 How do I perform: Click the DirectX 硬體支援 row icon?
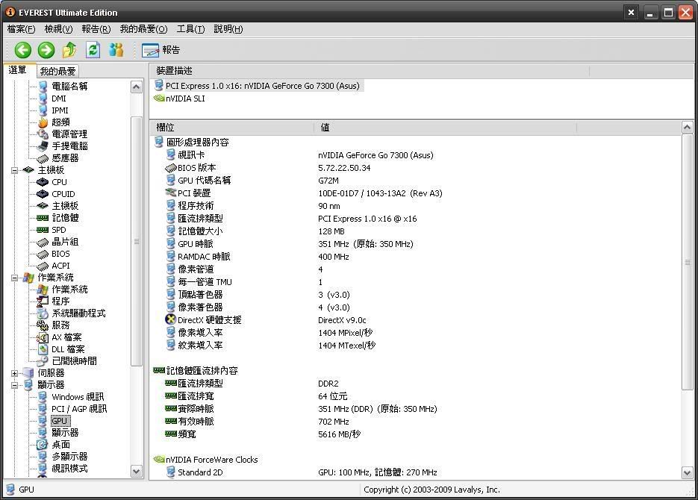(x=171, y=320)
